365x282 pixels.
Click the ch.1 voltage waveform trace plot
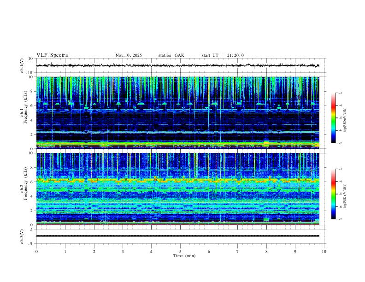pos(177,65)
